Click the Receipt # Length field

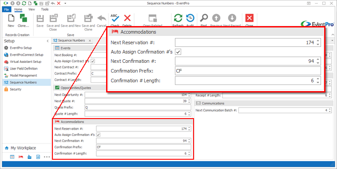coord(277,95)
